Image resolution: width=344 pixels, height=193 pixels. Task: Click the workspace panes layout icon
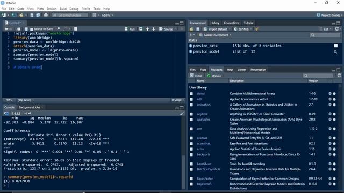pyautogui.click(x=95, y=15)
